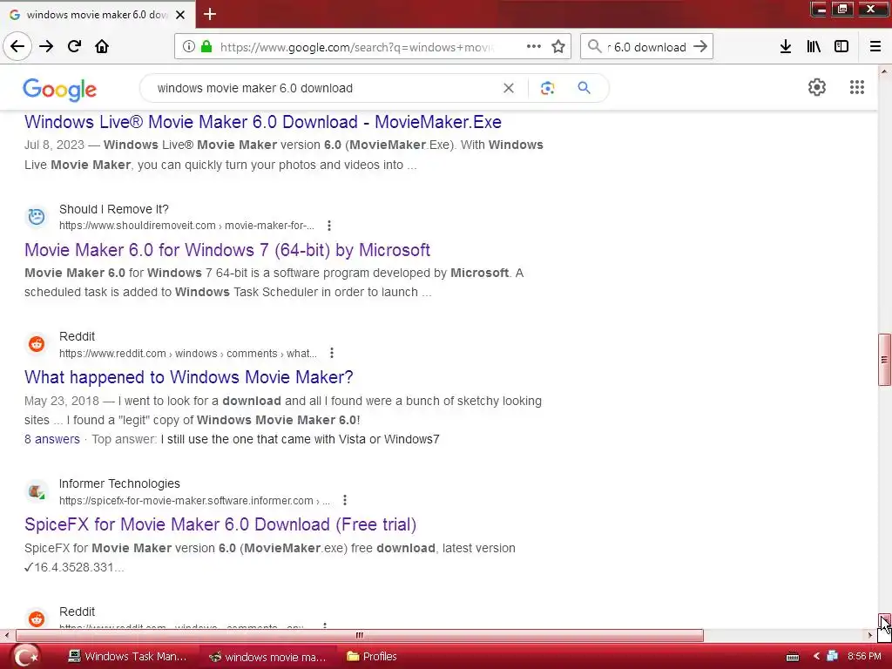Click the reddit.com windows comments URL
Image resolution: width=892 pixels, height=669 pixels.
pyautogui.click(x=188, y=354)
